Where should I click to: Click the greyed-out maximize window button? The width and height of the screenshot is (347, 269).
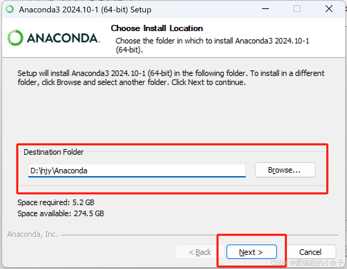click(x=297, y=9)
